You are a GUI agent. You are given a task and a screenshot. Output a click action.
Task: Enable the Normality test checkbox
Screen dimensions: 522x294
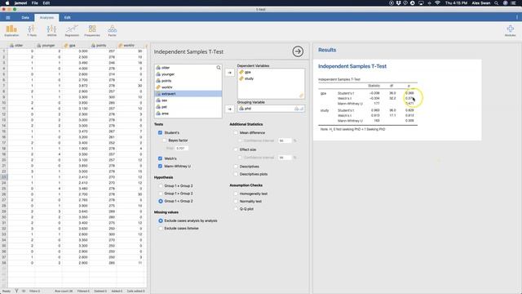pos(236,202)
